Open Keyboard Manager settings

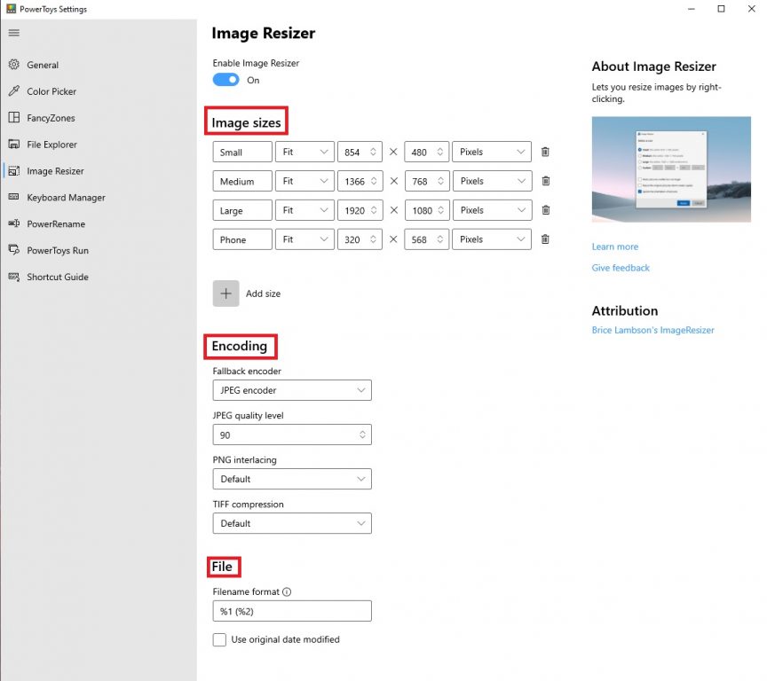point(66,198)
